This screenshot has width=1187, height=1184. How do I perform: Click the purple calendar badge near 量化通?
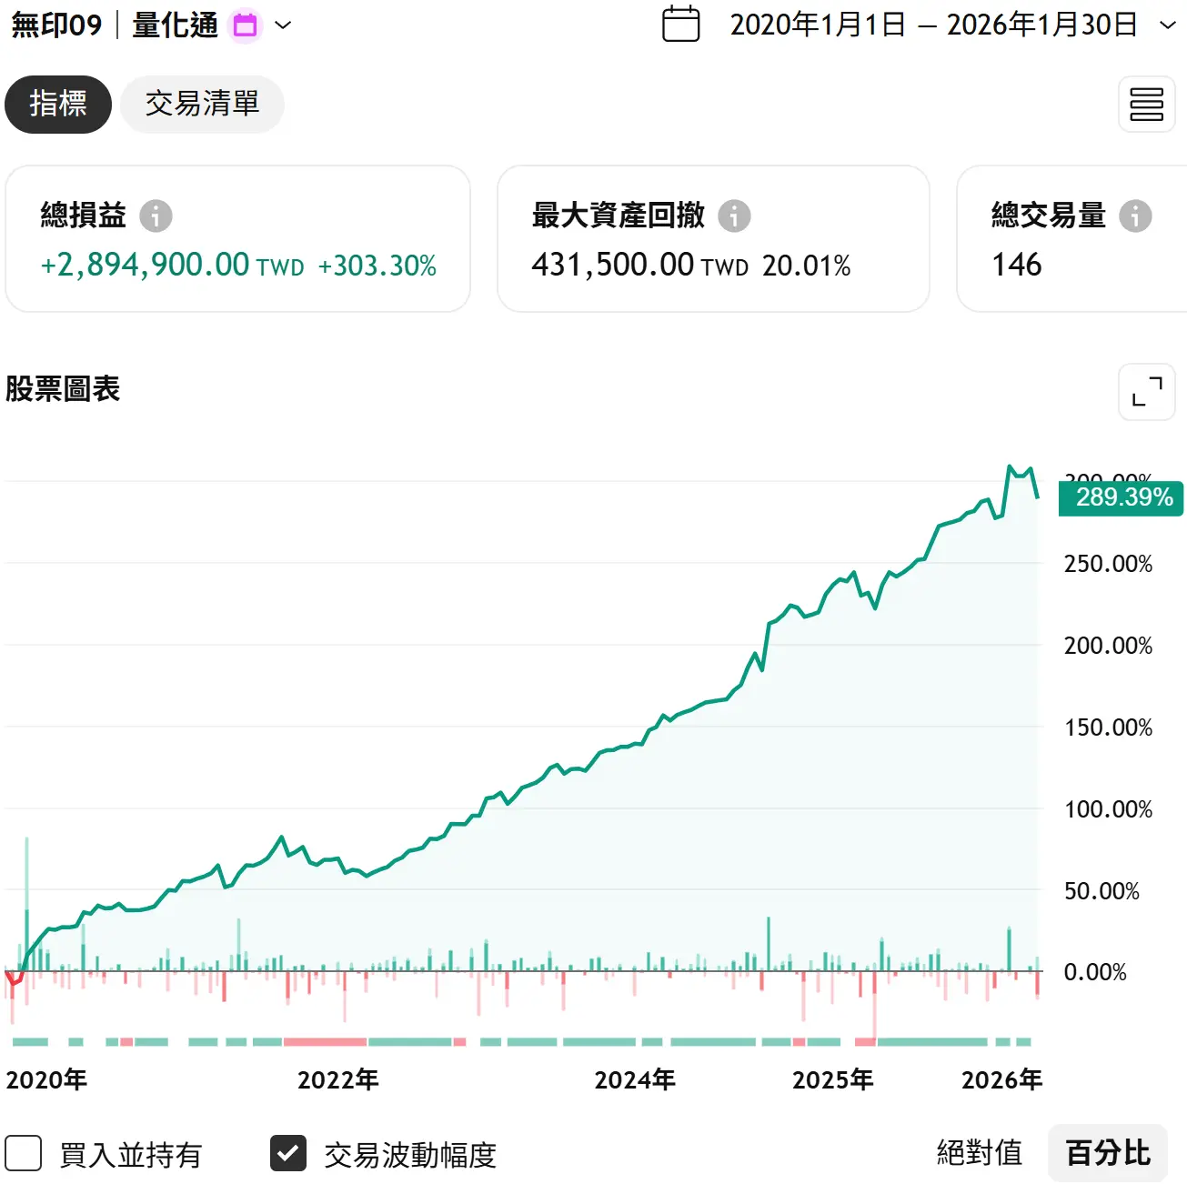(x=245, y=25)
